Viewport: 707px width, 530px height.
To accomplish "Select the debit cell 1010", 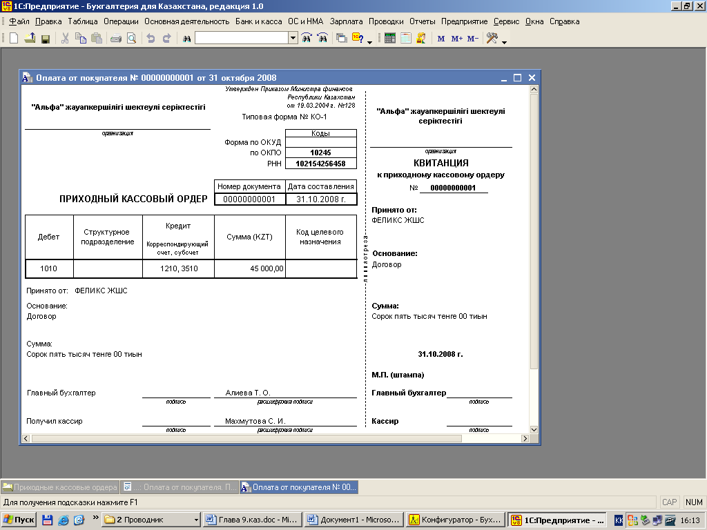I will [49, 268].
